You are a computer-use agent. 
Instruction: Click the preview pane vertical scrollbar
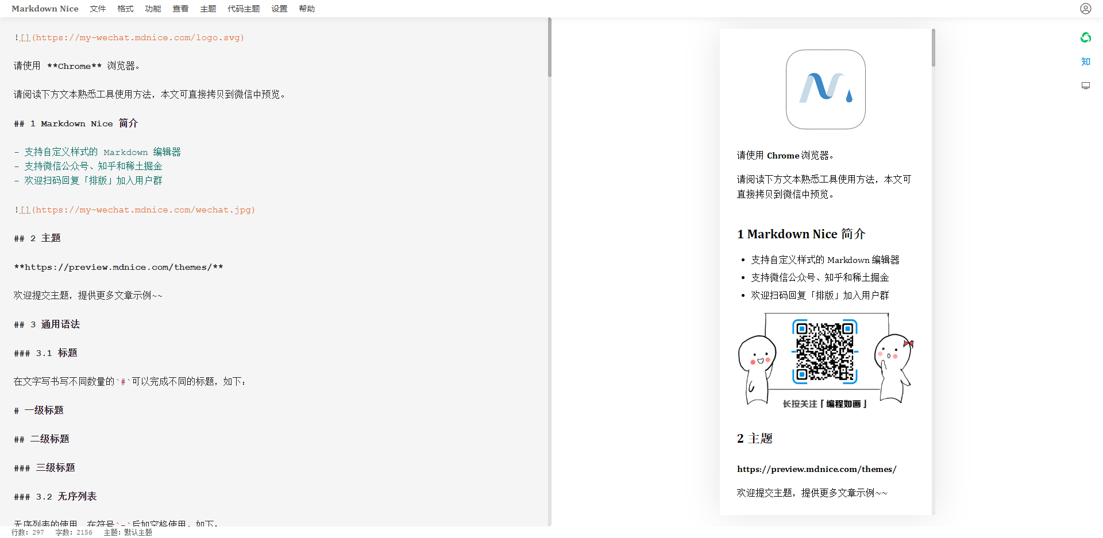(934, 48)
